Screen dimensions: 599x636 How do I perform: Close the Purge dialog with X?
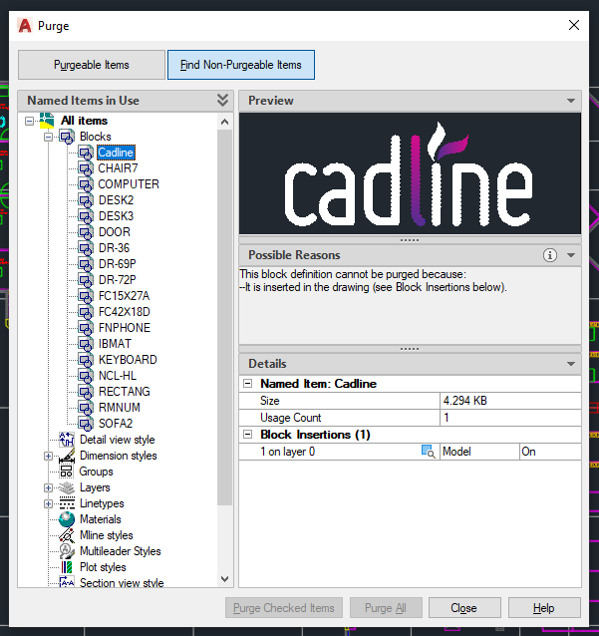[574, 25]
